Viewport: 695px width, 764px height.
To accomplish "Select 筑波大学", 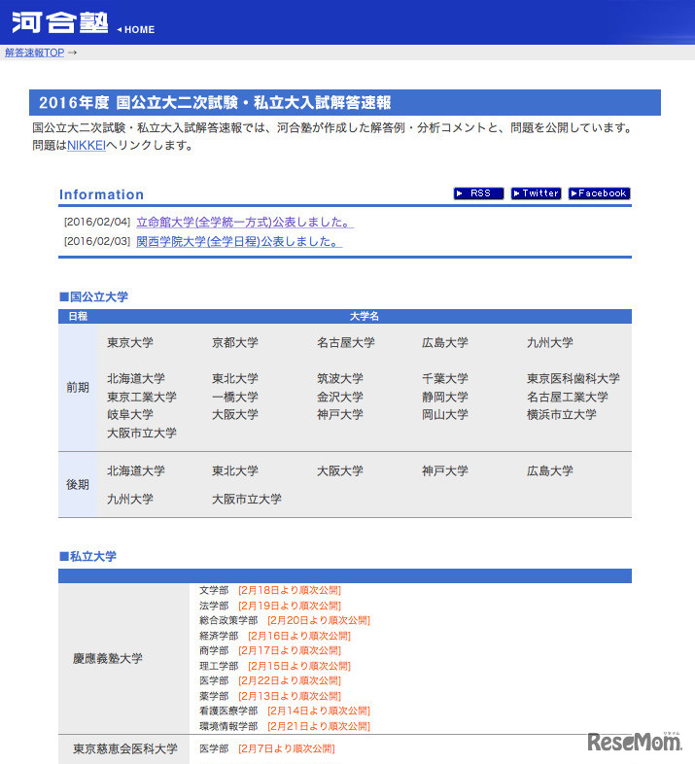I will (340, 378).
